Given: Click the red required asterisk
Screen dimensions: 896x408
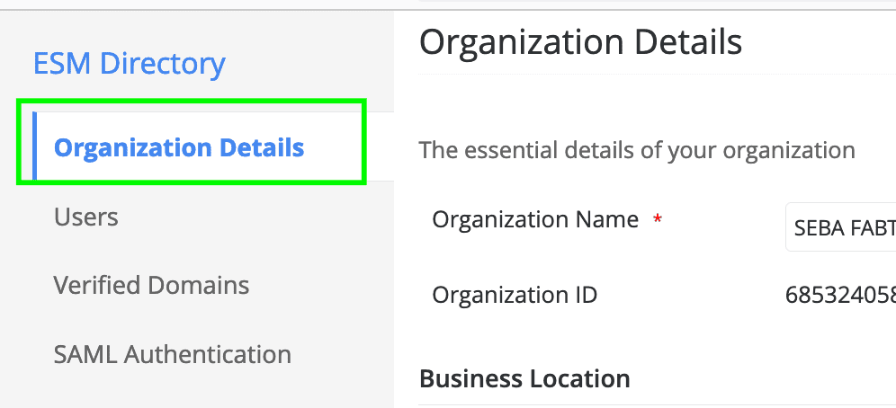Looking at the screenshot, I should pos(658,220).
